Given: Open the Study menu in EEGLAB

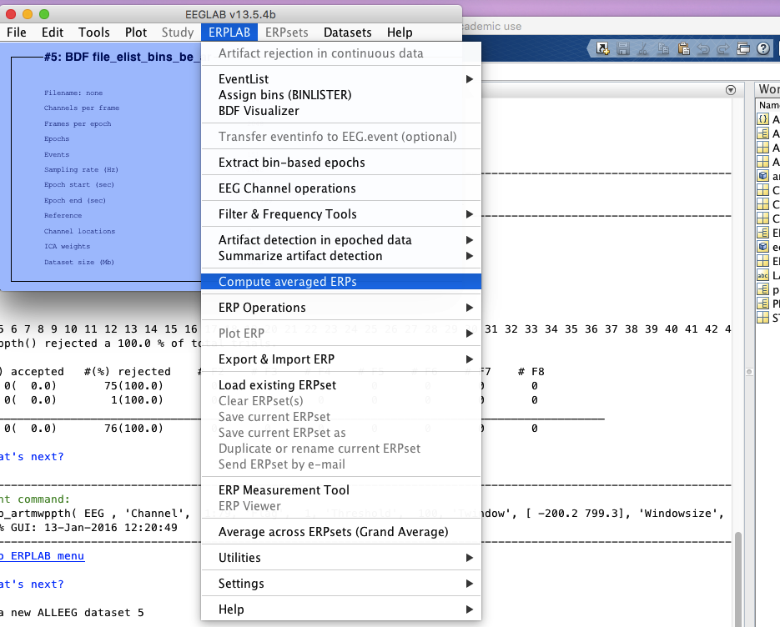Looking at the screenshot, I should [x=178, y=33].
